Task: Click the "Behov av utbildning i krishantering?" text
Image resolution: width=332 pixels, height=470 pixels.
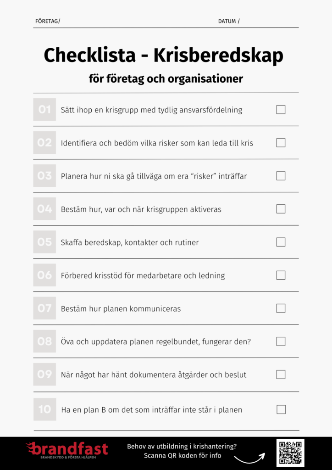Action: click(x=182, y=446)
